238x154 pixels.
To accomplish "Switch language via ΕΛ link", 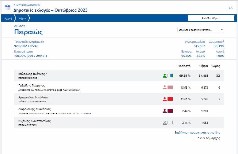I will point(230,8).
